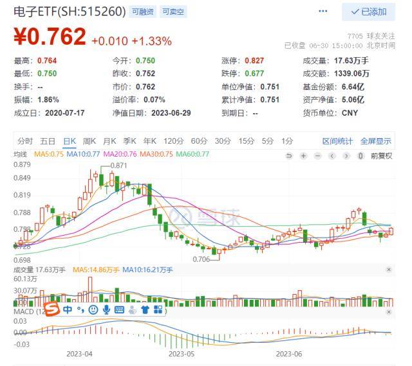Switch to the 120分 chart tab
Screen dimensions: 412x366
coord(173,141)
